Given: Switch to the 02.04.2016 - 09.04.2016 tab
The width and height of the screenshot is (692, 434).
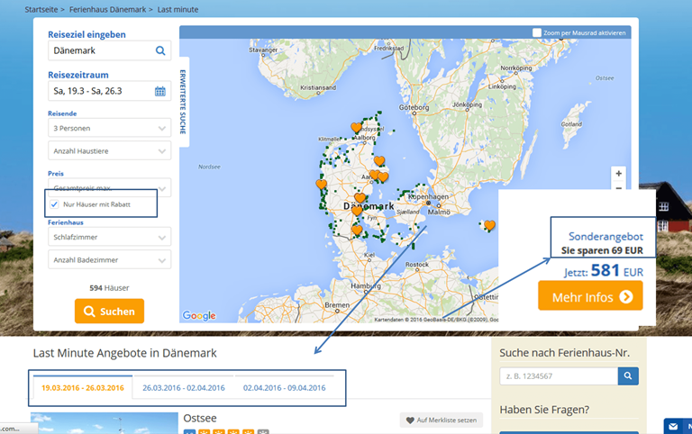Looking at the screenshot, I should click(x=284, y=388).
